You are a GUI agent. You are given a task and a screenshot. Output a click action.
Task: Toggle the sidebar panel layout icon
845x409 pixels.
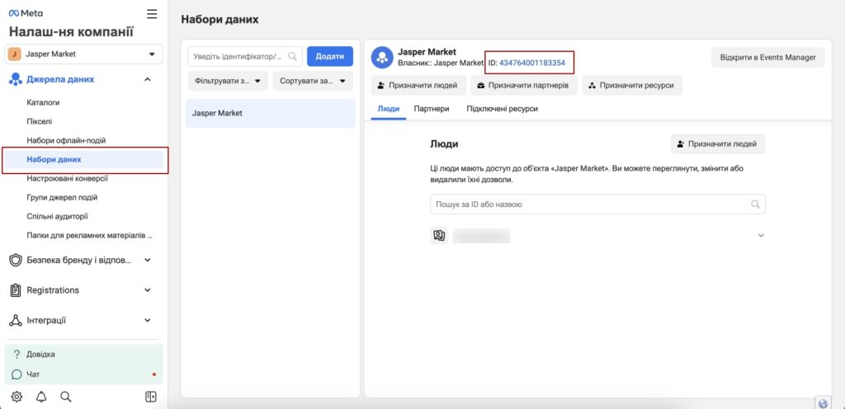click(x=151, y=397)
